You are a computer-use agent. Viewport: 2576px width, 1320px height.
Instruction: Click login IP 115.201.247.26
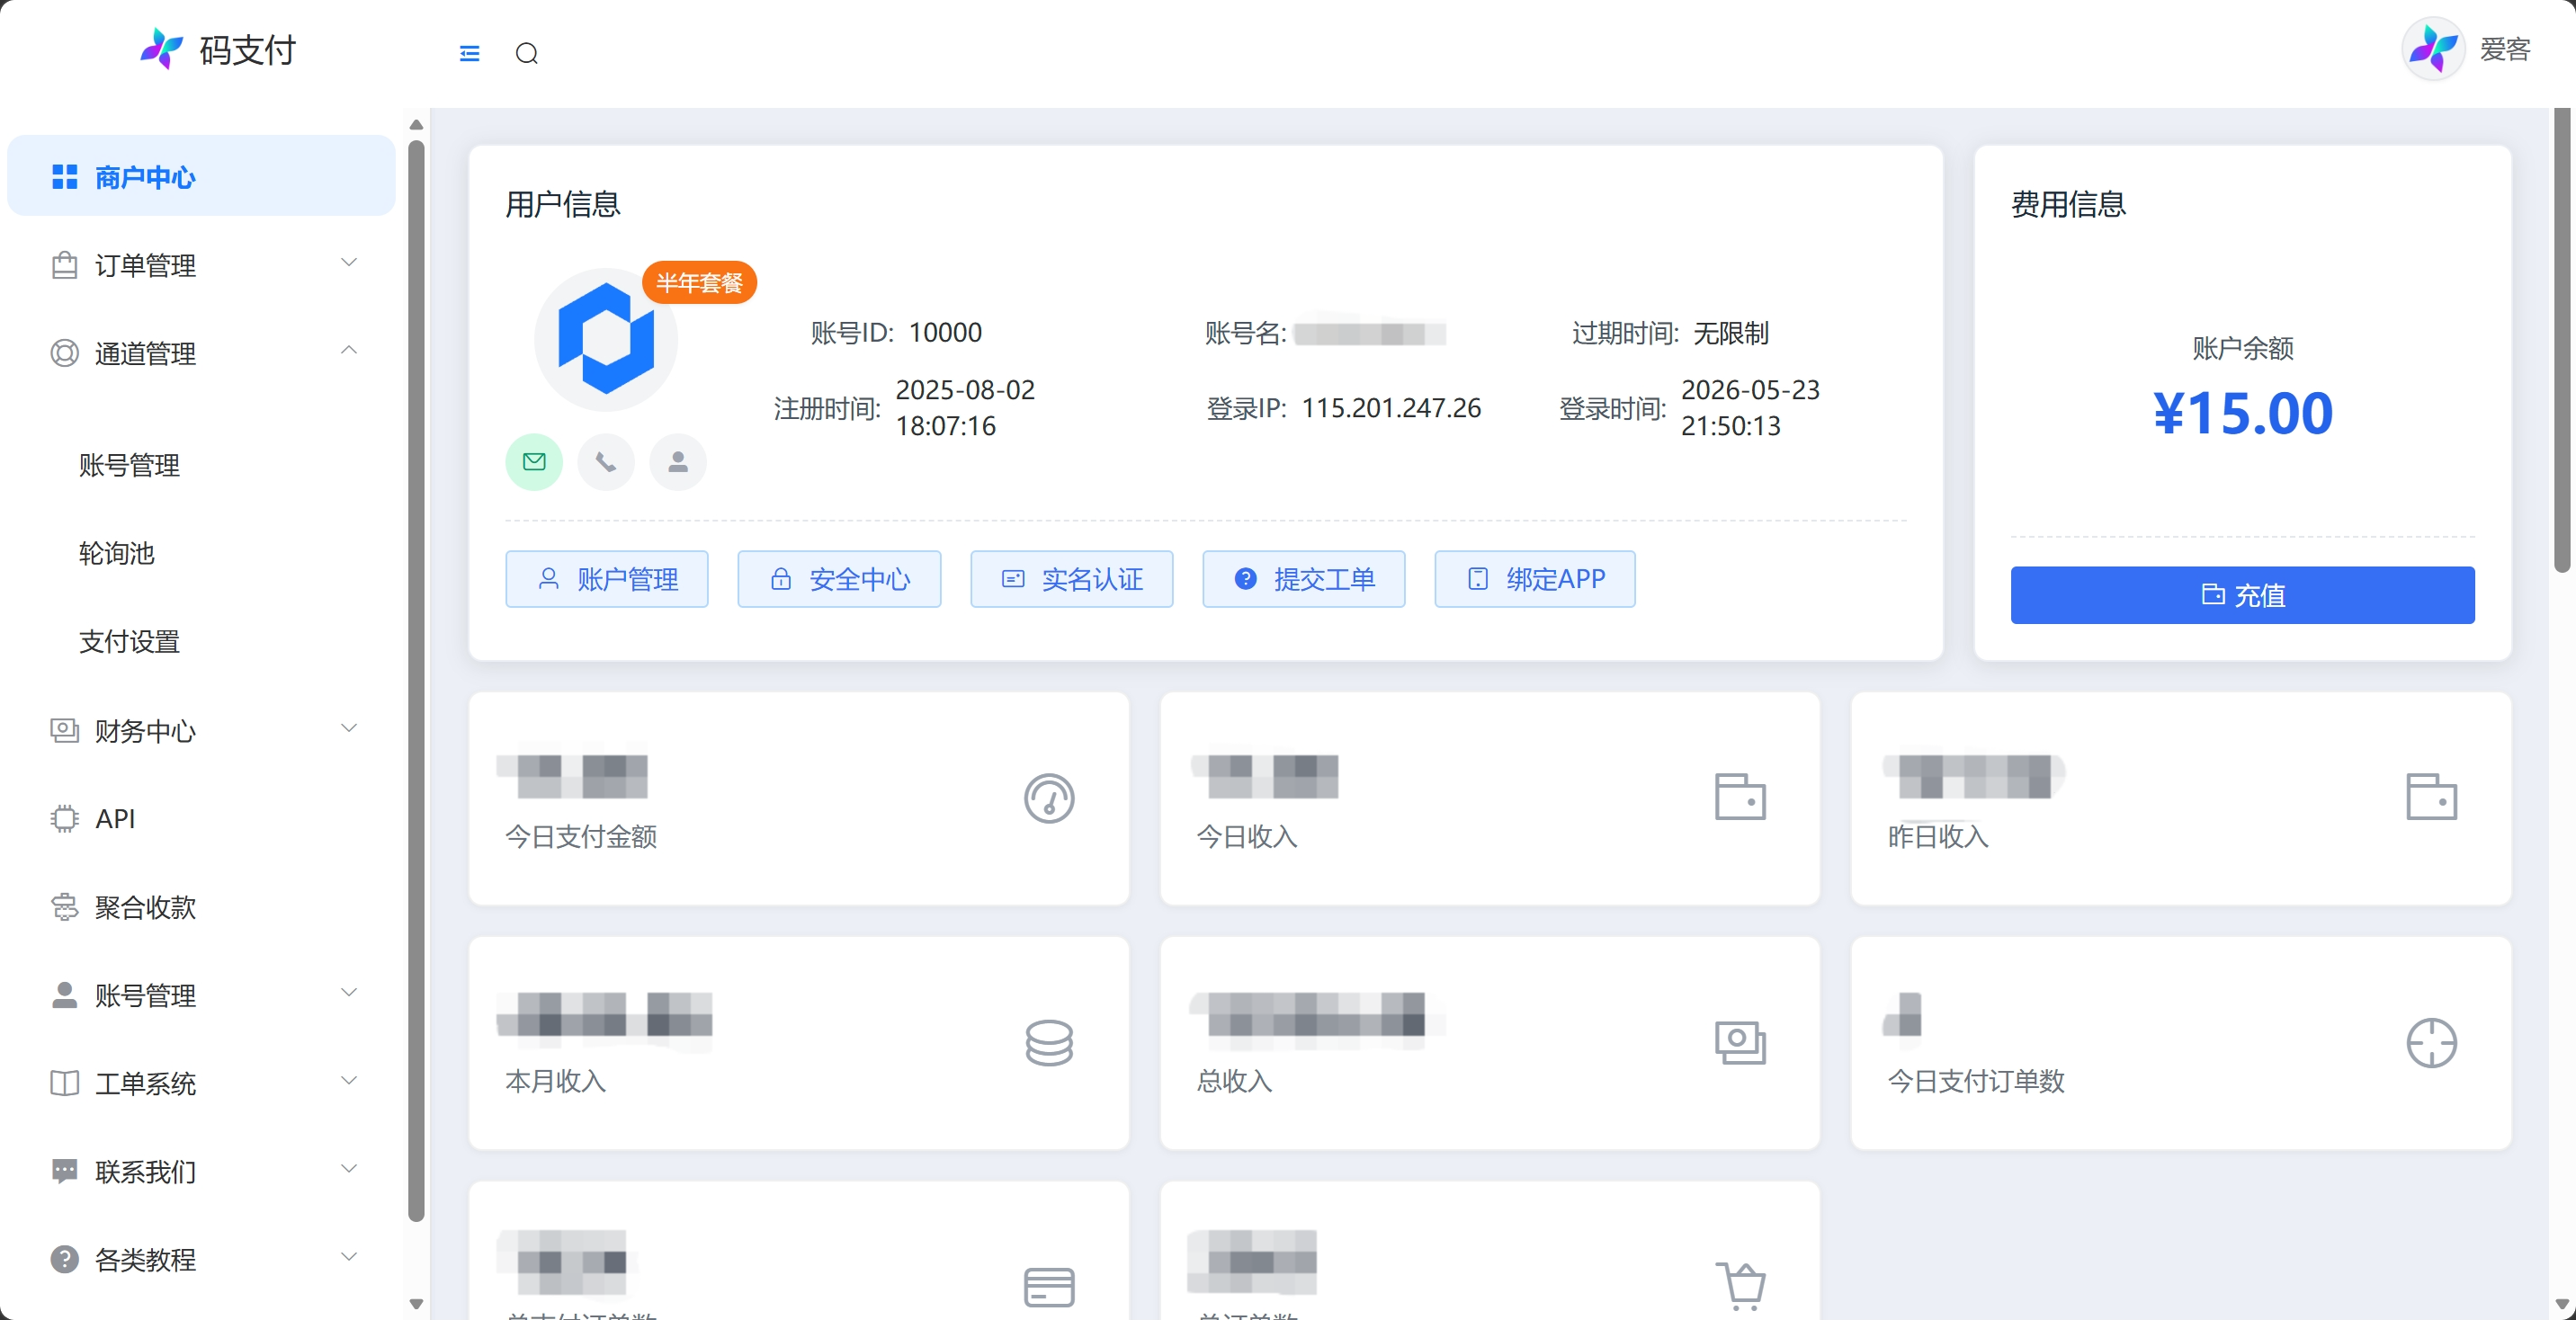click(x=1391, y=408)
